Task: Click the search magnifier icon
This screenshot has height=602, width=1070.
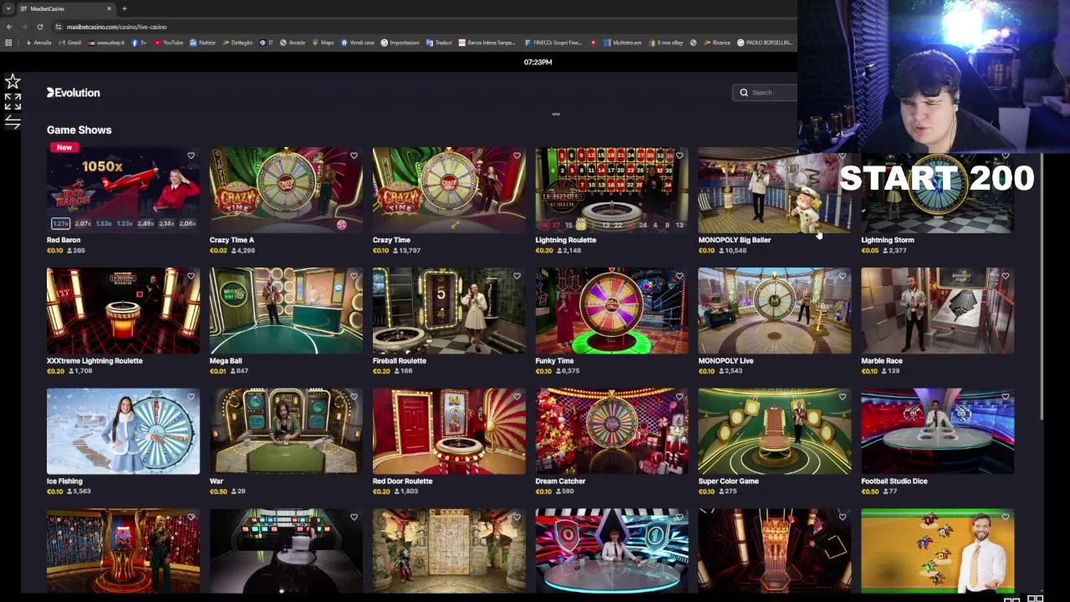Action: [743, 93]
